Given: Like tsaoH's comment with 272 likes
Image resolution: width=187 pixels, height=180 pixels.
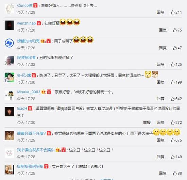Looking at the screenshot, I should point(172,122).
